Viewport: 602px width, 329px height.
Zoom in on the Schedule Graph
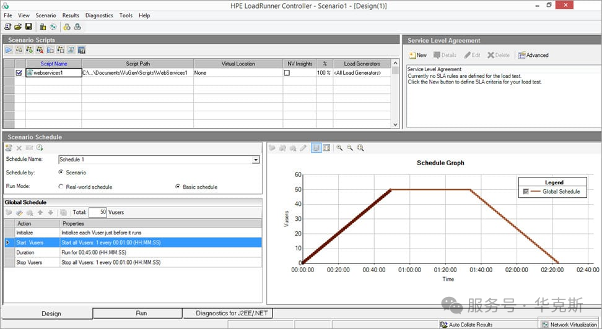pos(339,148)
